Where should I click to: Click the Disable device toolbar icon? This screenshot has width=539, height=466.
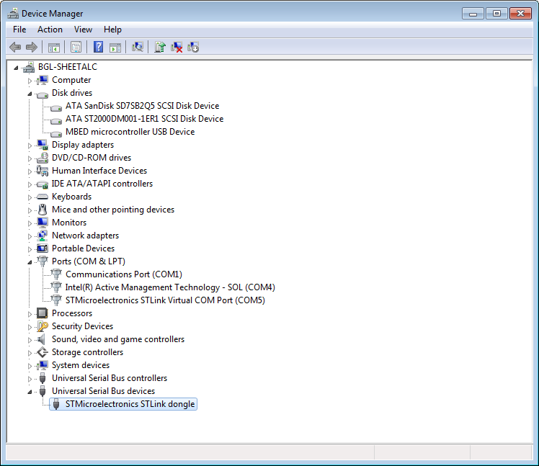click(193, 48)
